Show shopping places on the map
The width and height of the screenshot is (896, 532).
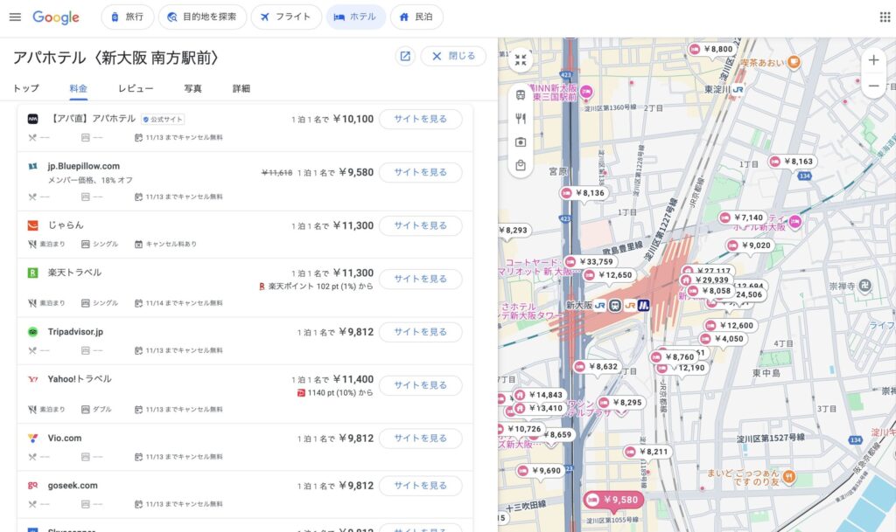tap(521, 165)
